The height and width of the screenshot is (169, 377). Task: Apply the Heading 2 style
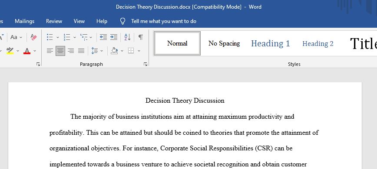coord(318,43)
